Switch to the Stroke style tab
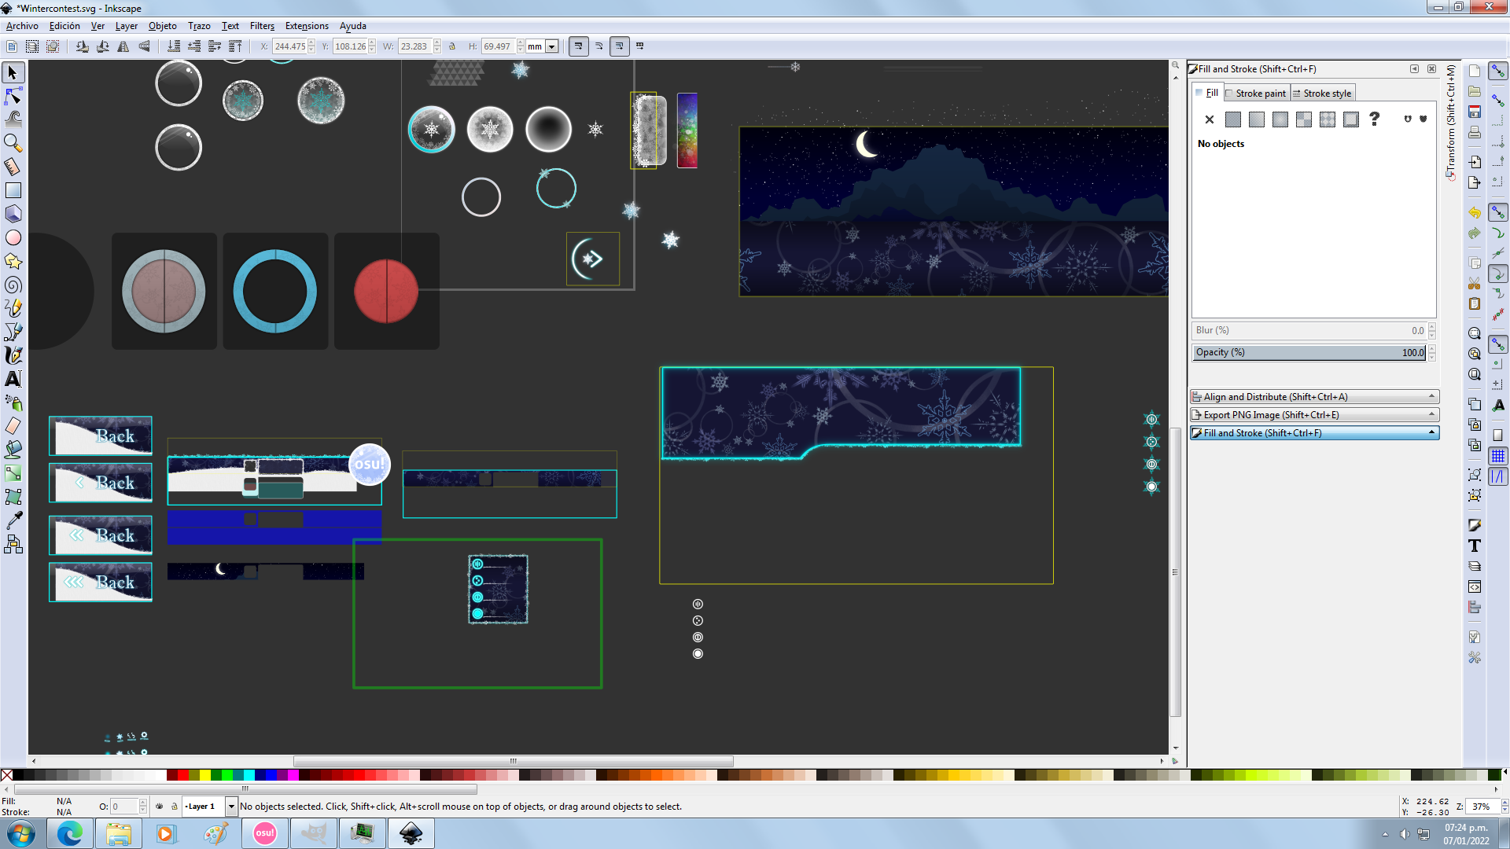This screenshot has height=849, width=1510. pos(1322,94)
